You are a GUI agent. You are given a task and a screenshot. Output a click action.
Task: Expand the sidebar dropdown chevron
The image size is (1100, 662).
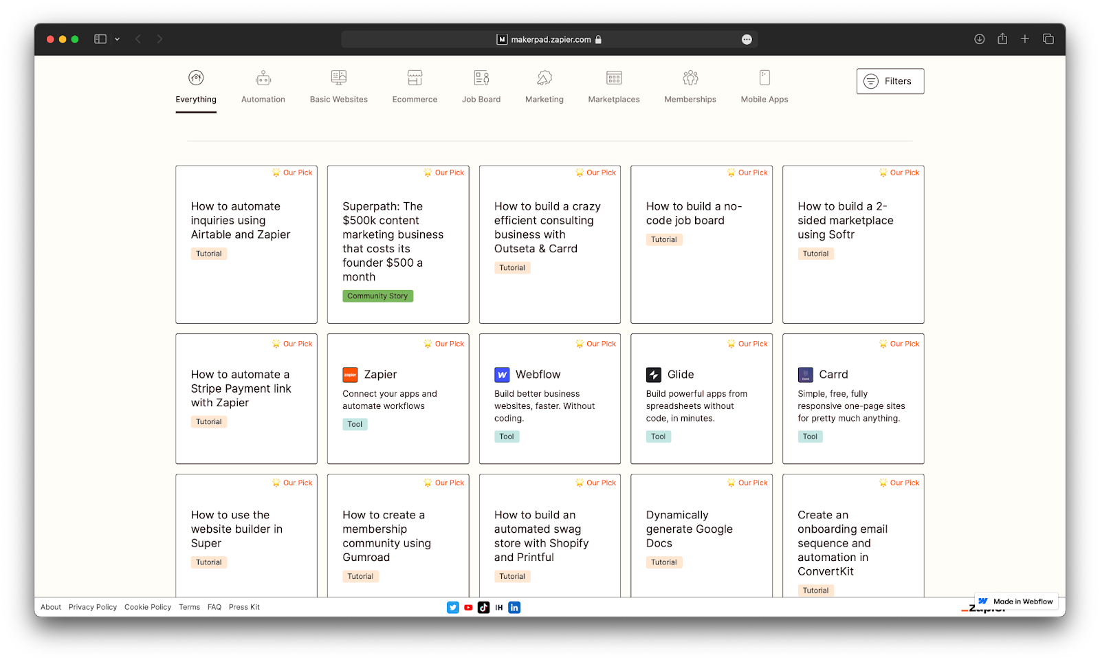pos(118,39)
